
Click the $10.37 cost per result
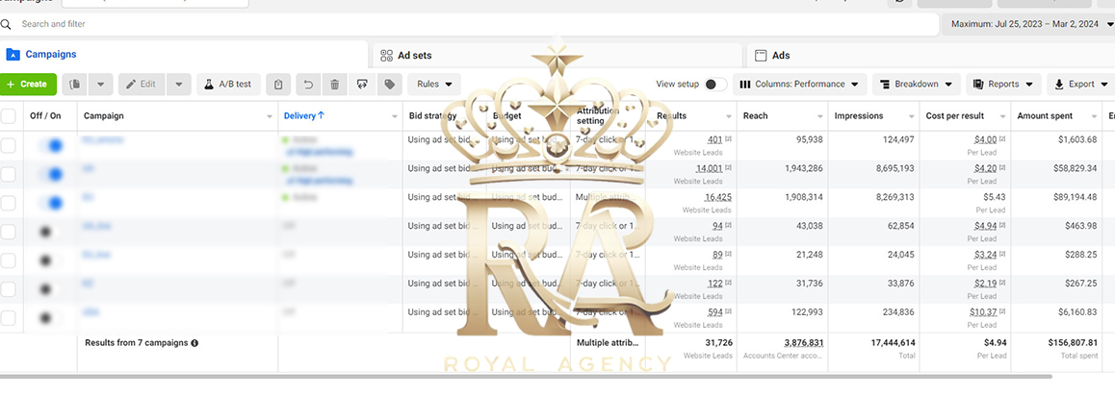pyautogui.click(x=983, y=312)
